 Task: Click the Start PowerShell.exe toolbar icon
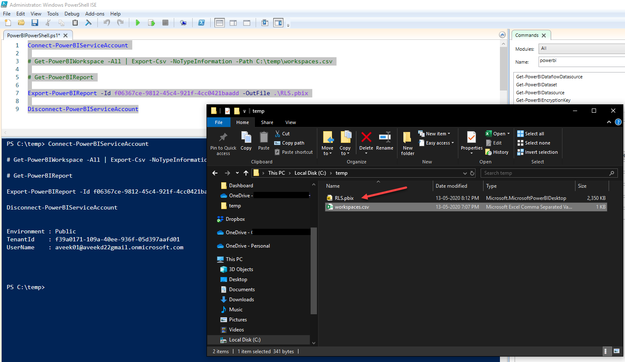tap(201, 23)
